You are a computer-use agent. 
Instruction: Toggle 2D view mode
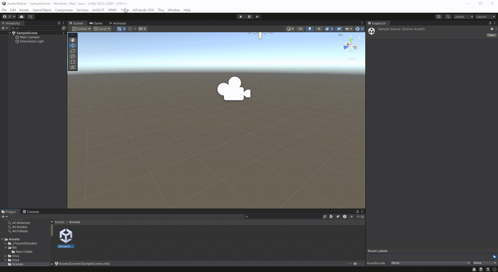300,29
